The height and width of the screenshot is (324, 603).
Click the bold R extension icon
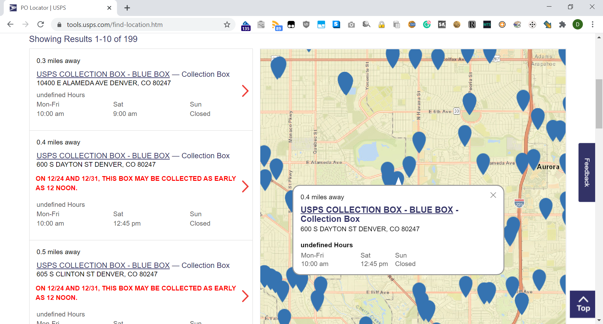click(x=472, y=24)
